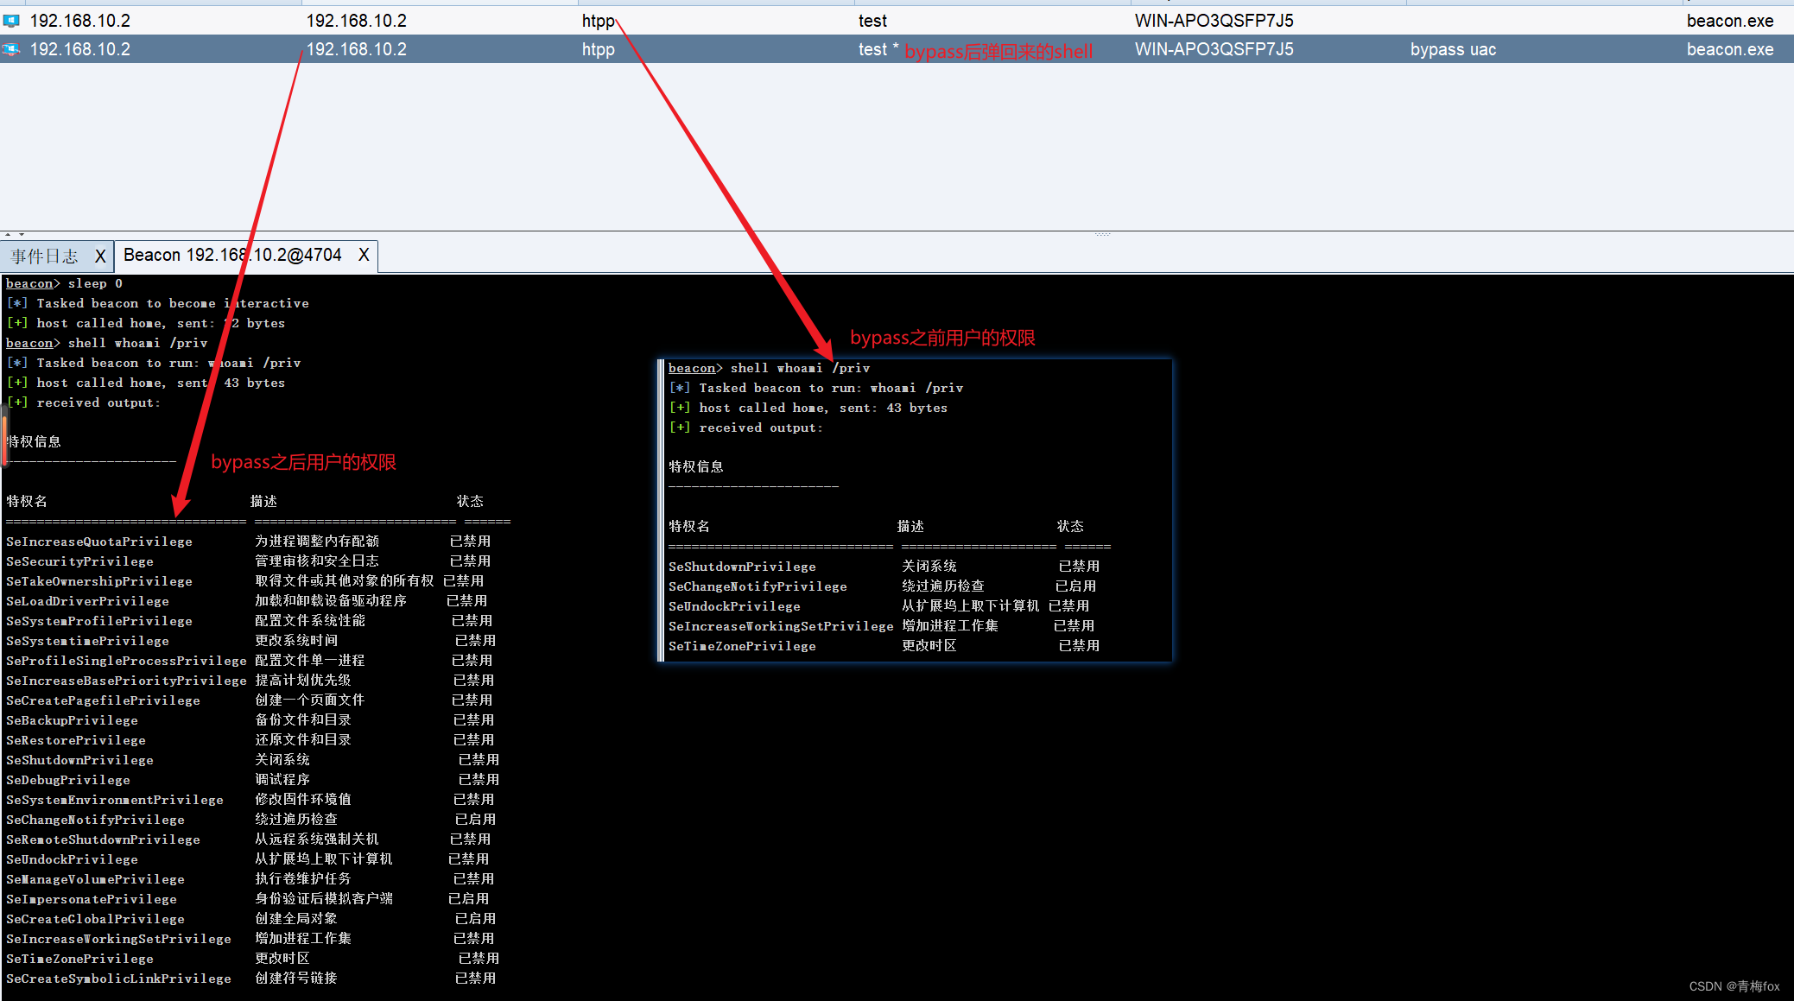Click the httpp listener in first row
Viewport: 1794px width, 1001px height.
(x=598, y=21)
